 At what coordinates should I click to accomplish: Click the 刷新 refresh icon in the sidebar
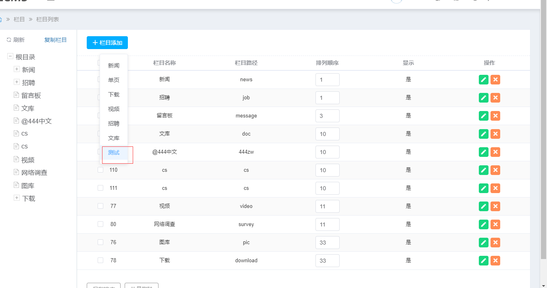pos(9,40)
